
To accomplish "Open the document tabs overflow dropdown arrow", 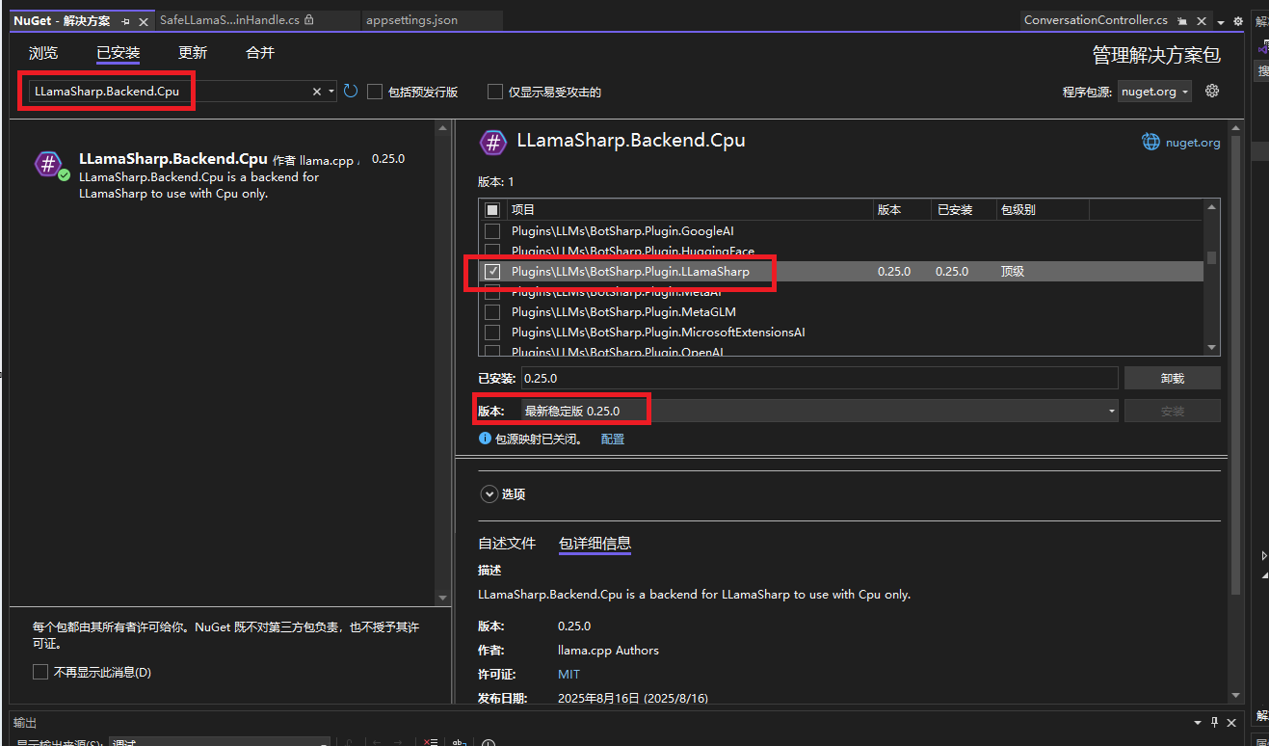I will point(1221,21).
